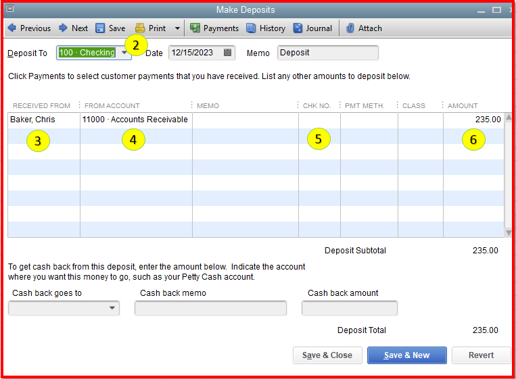The width and height of the screenshot is (516, 379).
Task: Click the FROM ACCOUNT column header
Action: click(x=112, y=106)
